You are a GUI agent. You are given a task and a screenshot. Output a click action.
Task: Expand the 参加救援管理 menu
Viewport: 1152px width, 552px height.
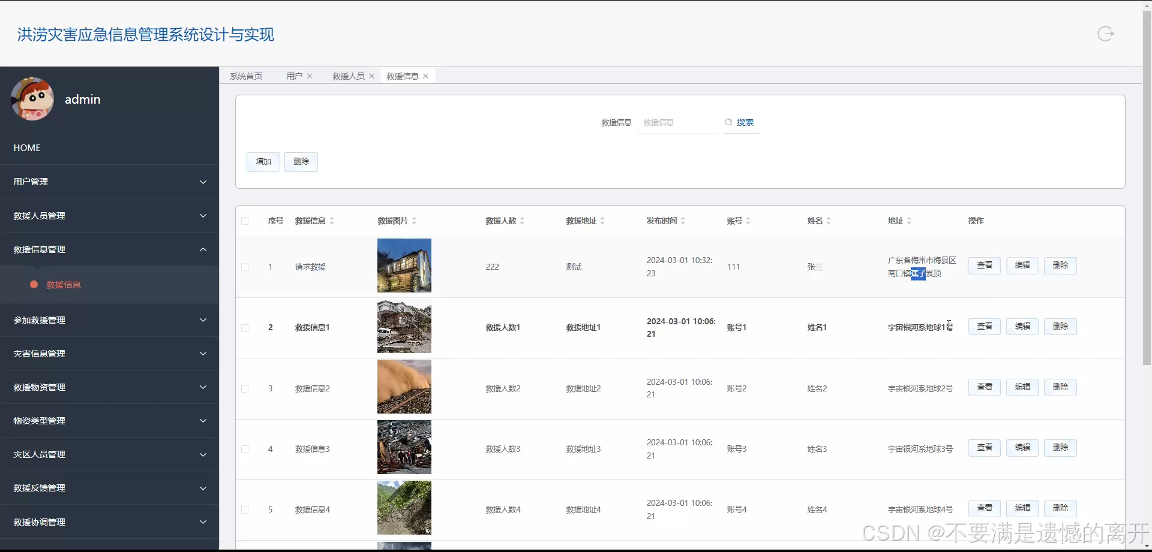[x=109, y=320]
